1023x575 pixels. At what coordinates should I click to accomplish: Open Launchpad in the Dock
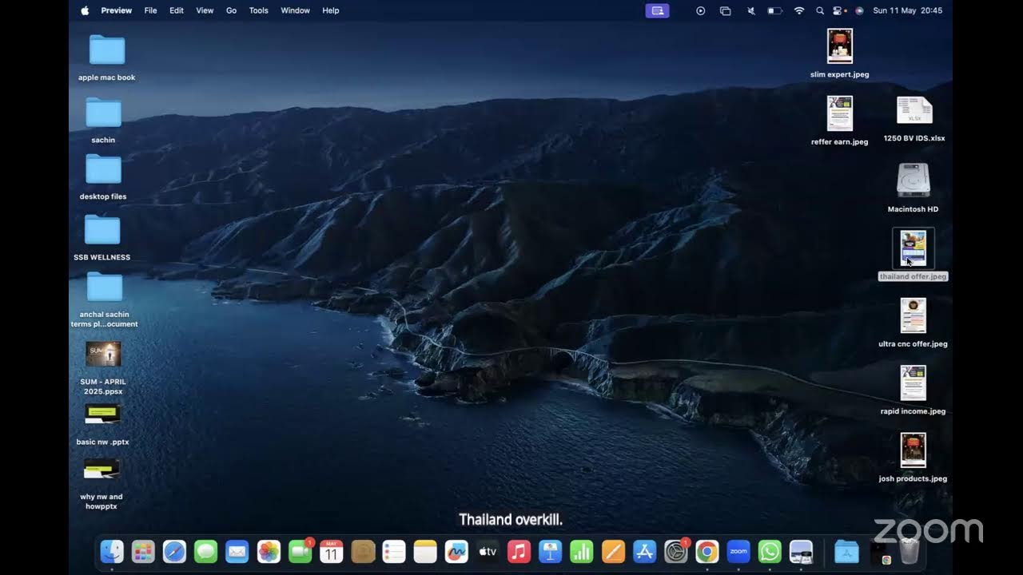tap(143, 551)
